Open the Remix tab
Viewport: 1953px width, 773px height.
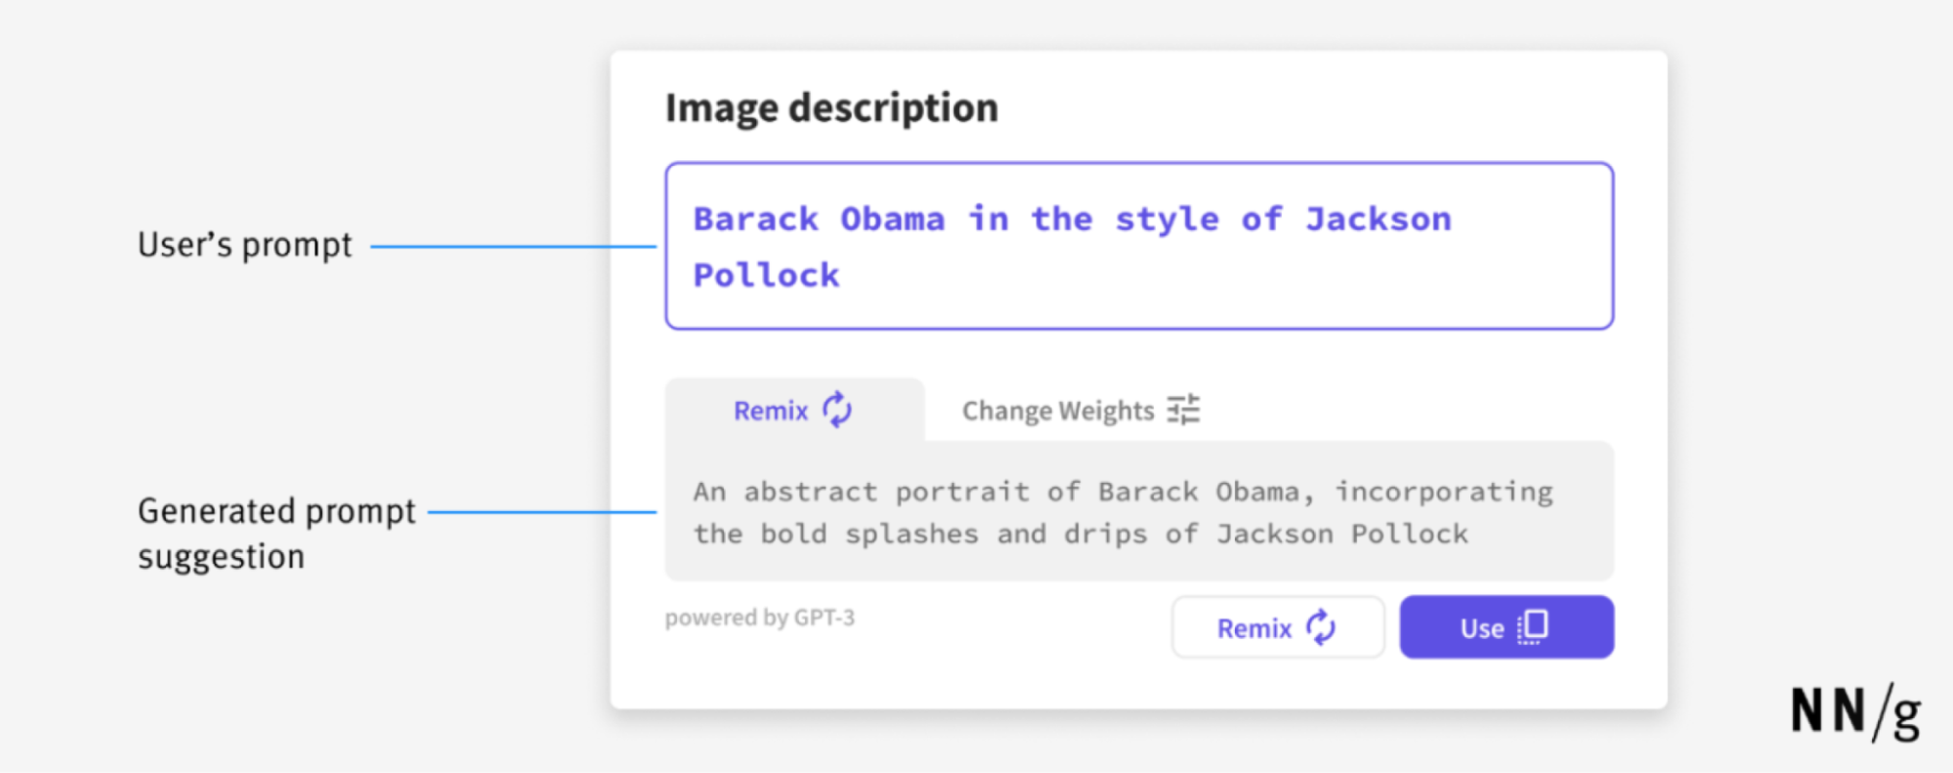(791, 409)
